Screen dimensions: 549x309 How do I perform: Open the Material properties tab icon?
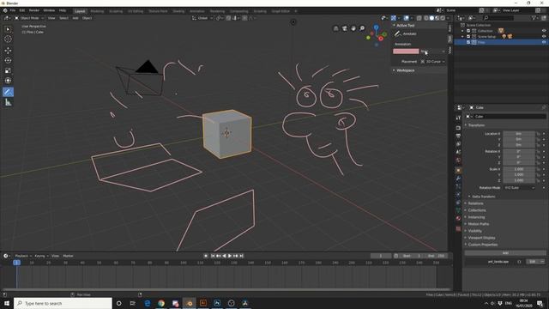pyautogui.click(x=458, y=218)
